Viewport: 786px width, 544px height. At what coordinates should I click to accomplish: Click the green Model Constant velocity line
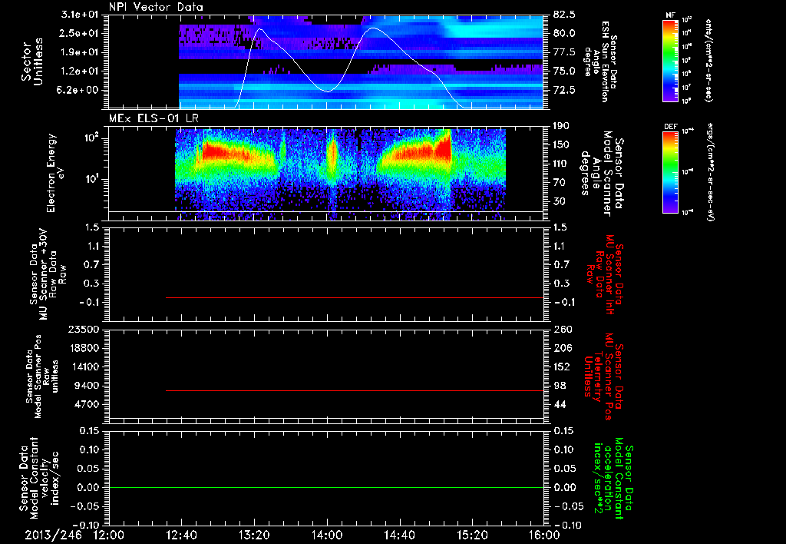[x=325, y=487]
